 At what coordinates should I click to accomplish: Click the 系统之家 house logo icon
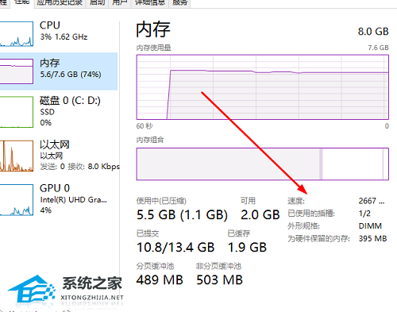[x=32, y=289]
